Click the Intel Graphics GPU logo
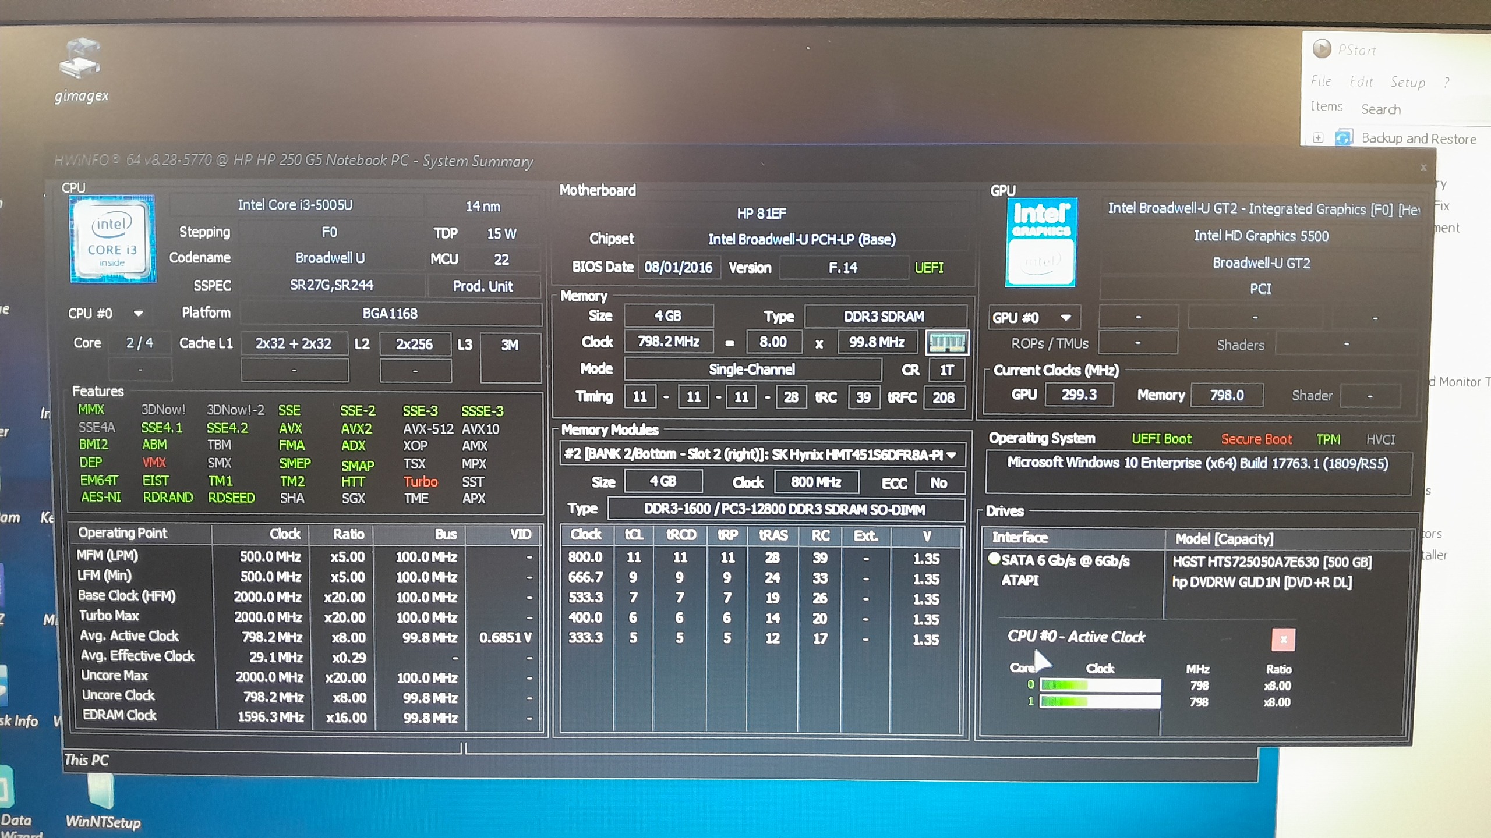 (x=1041, y=242)
